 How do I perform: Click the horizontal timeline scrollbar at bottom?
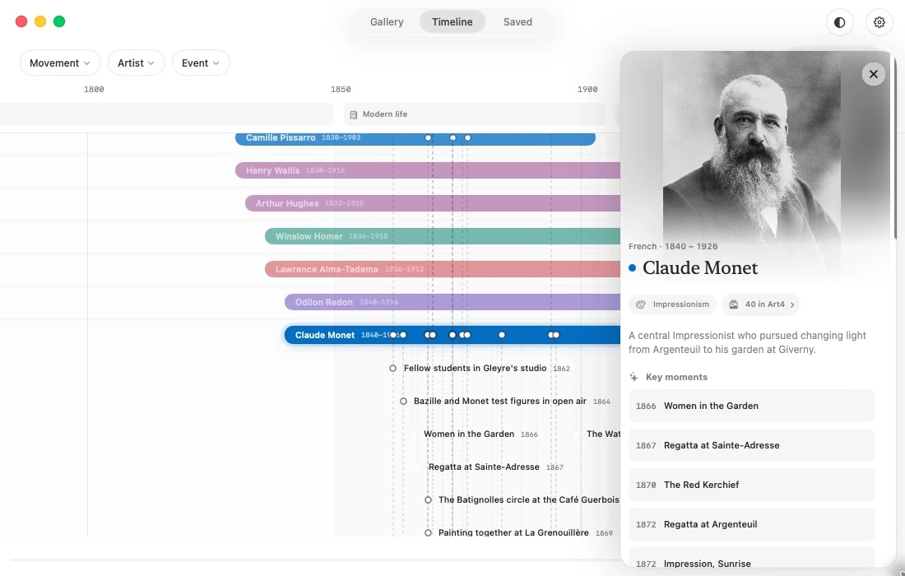coord(315,560)
